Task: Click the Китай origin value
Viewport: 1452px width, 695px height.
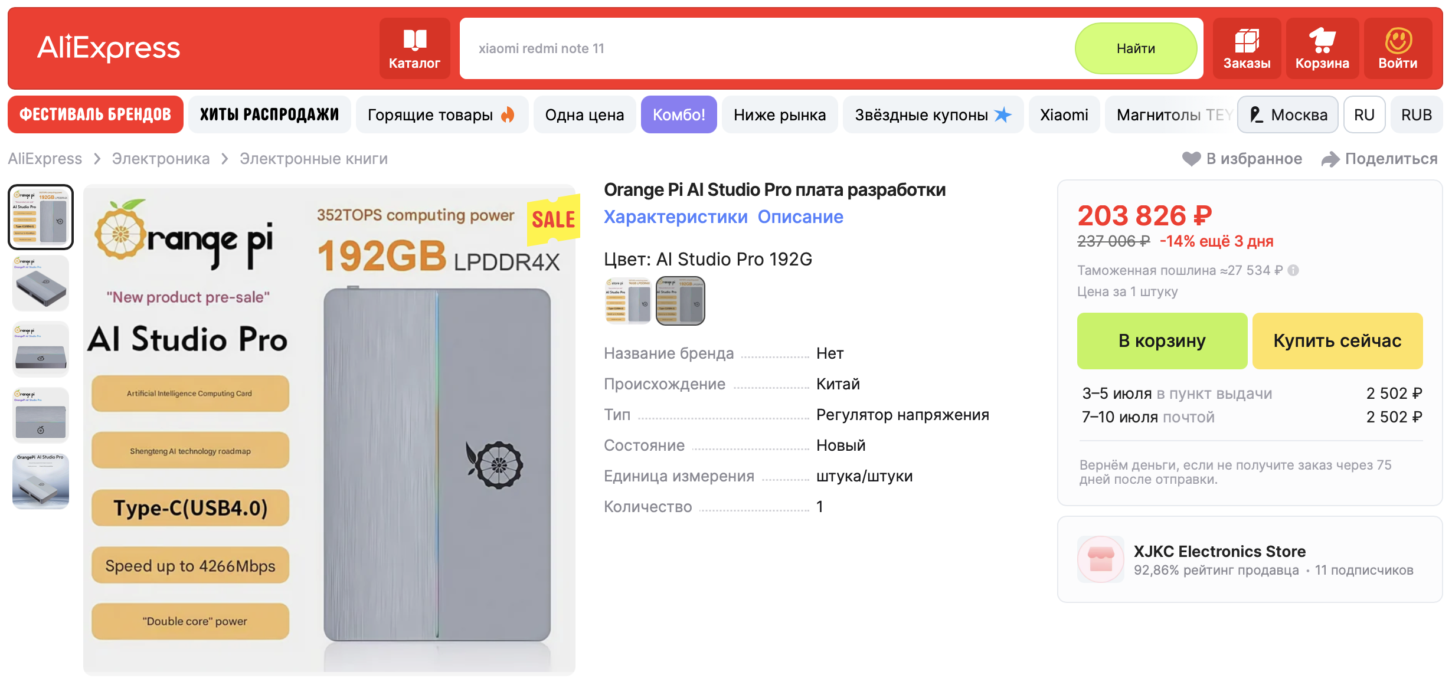Action: tap(838, 384)
